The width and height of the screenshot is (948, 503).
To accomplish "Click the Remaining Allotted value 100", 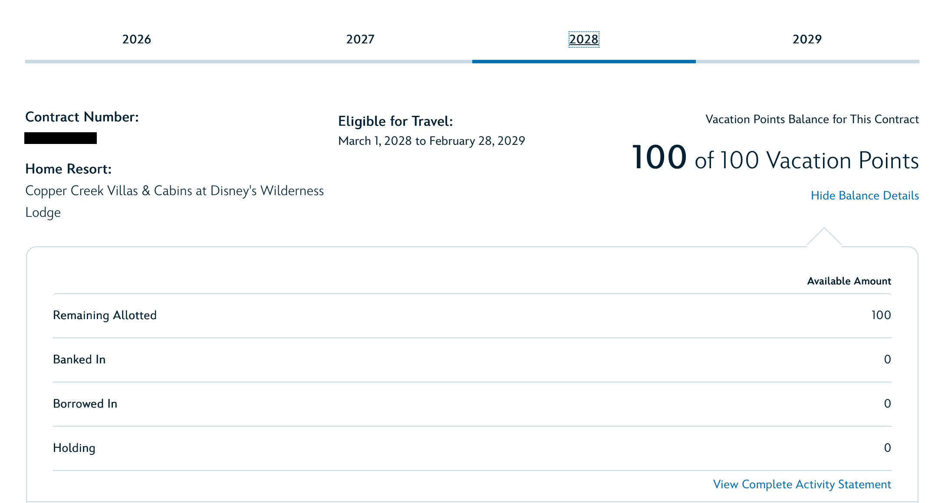I will click(881, 315).
